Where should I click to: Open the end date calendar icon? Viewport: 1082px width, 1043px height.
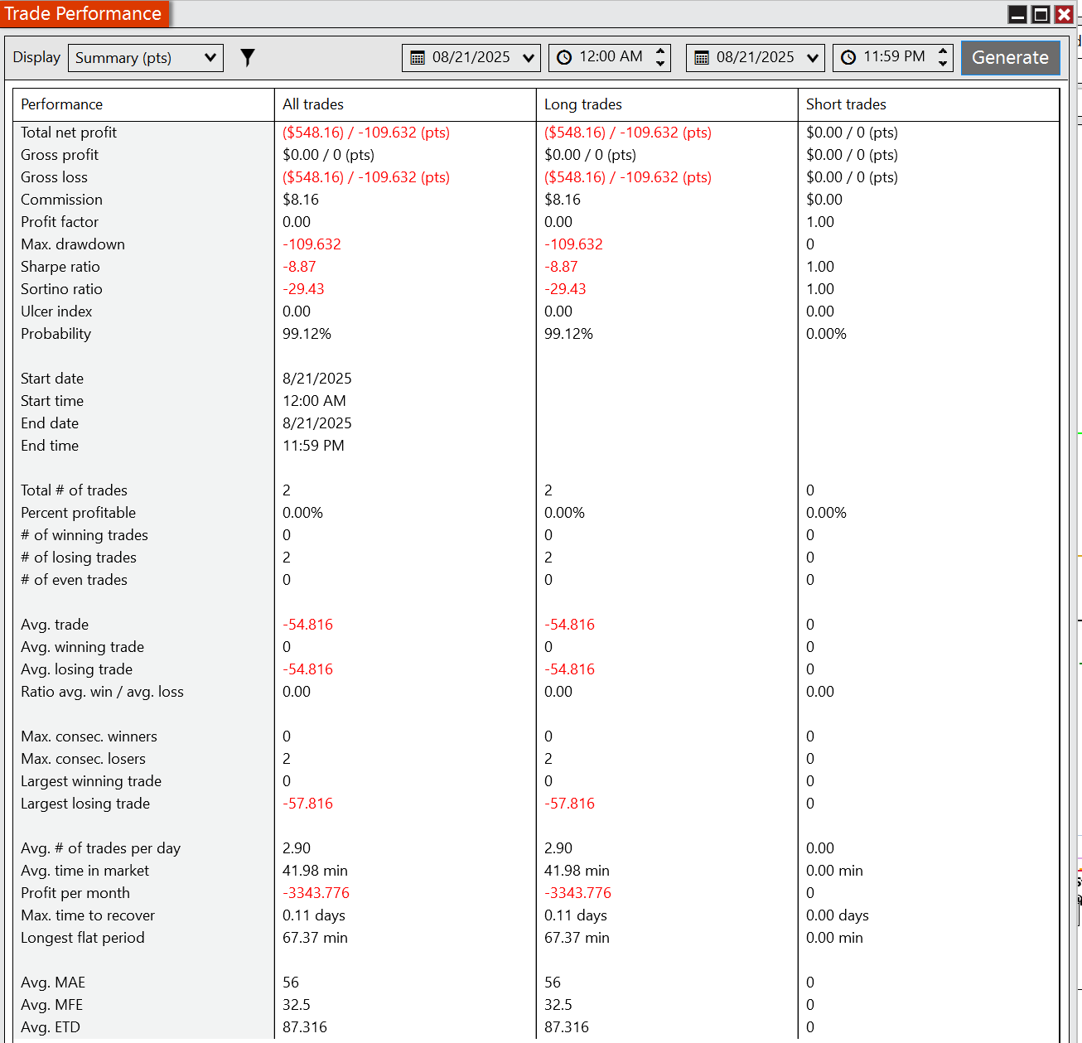(702, 58)
